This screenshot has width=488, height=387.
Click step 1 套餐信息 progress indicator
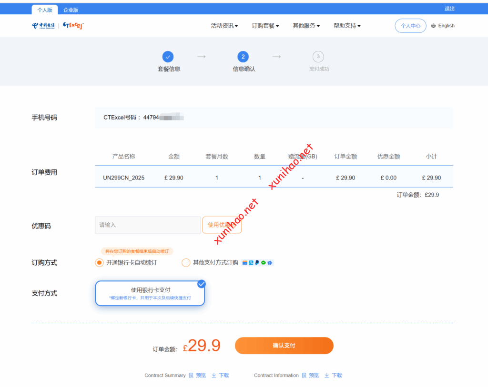click(x=168, y=57)
